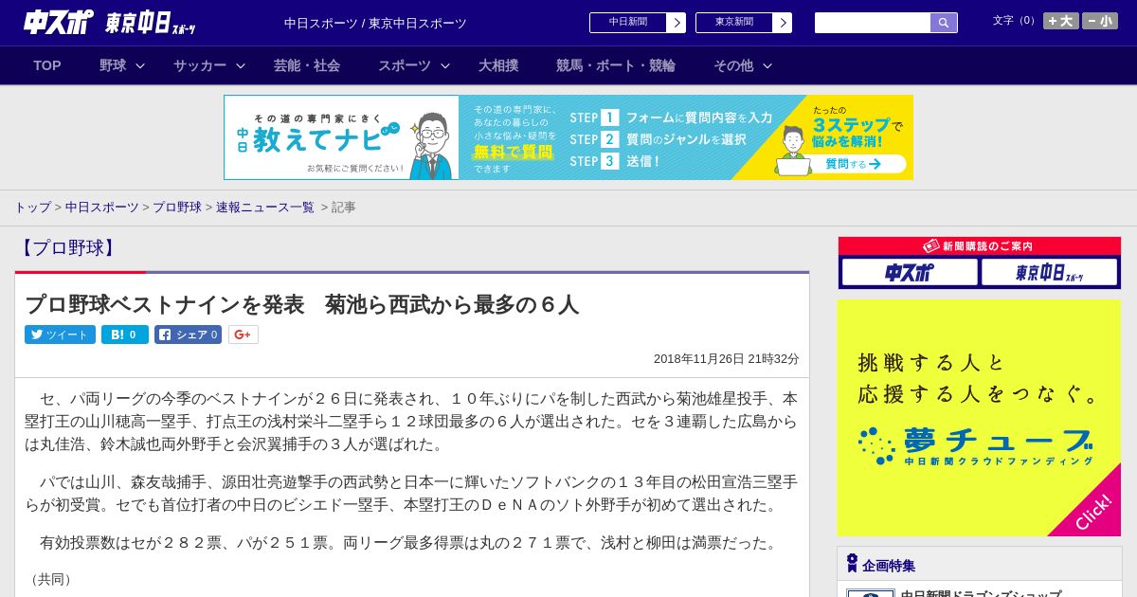Image resolution: width=1137 pixels, height=597 pixels.
Task: Click the arrow beside 中日新聞
Action: pyautogui.click(x=677, y=23)
